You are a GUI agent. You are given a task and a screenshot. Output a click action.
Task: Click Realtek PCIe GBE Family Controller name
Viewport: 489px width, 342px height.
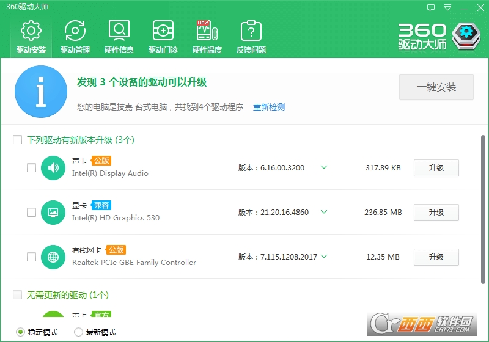[134, 263]
